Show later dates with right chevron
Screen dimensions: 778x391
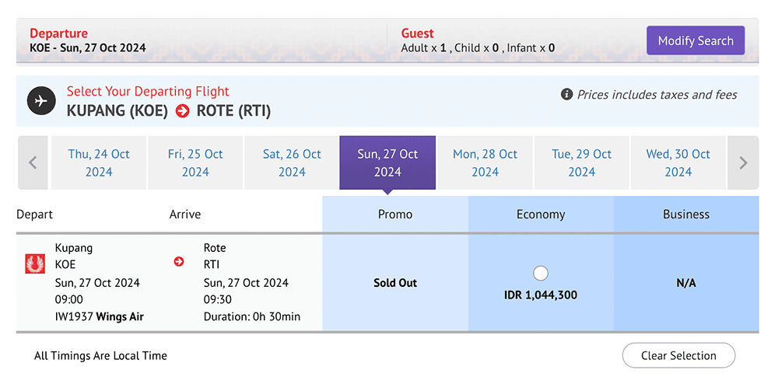click(x=743, y=162)
